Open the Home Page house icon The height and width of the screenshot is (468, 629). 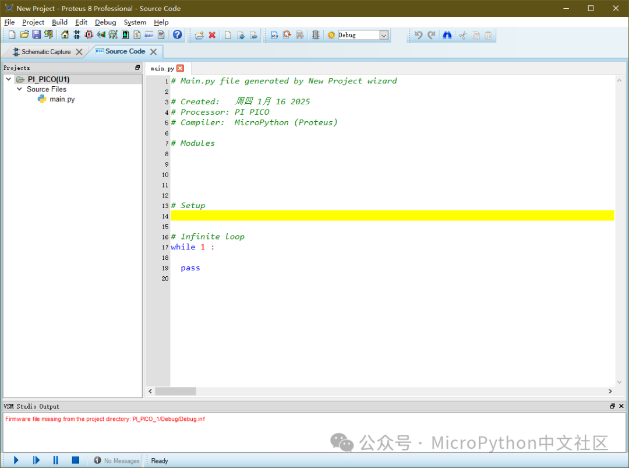65,35
